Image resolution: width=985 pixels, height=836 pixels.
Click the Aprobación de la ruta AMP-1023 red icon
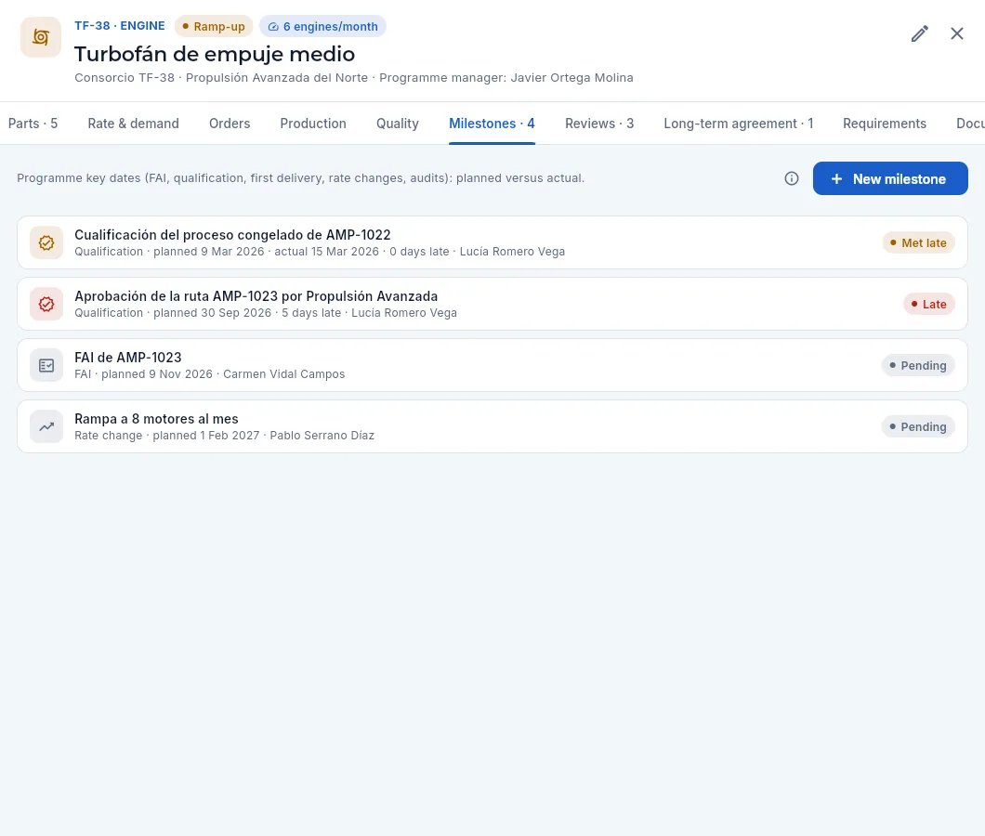pos(46,305)
